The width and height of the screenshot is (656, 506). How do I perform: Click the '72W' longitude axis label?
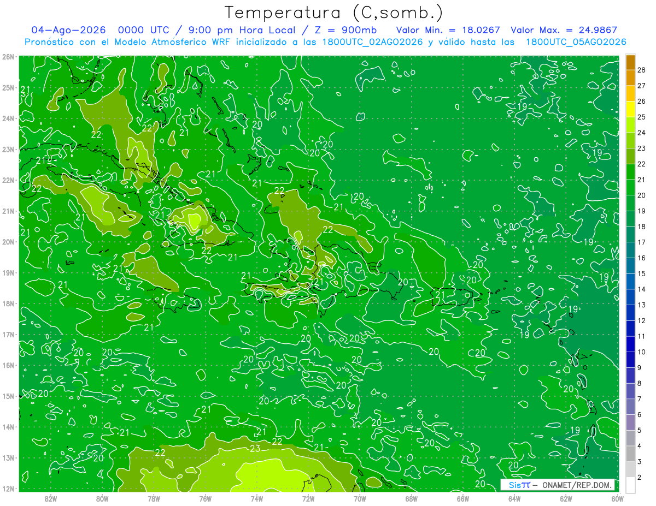308,499
